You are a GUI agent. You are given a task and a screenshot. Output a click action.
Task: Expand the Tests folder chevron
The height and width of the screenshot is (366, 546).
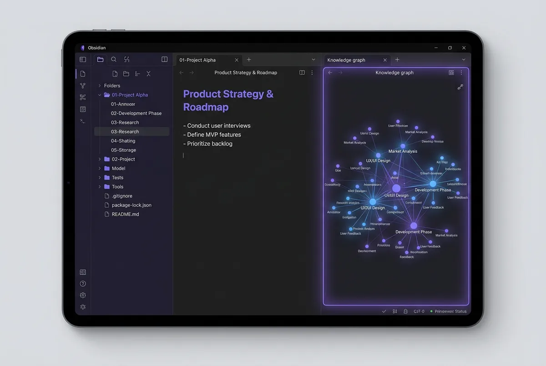[100, 177]
